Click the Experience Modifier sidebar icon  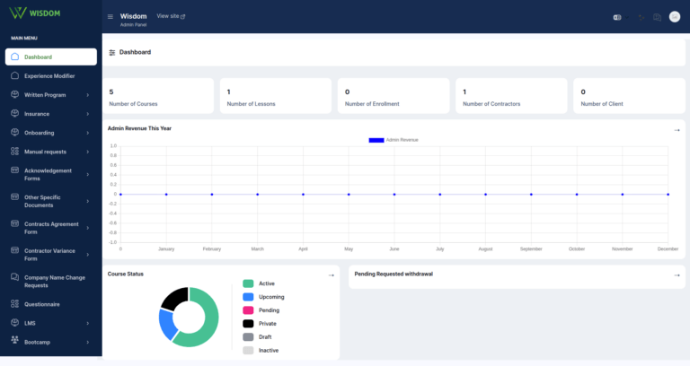15,75
